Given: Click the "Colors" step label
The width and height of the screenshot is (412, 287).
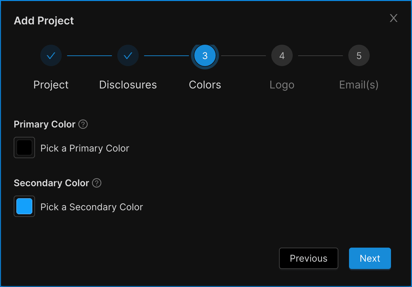Looking at the screenshot, I should (205, 85).
